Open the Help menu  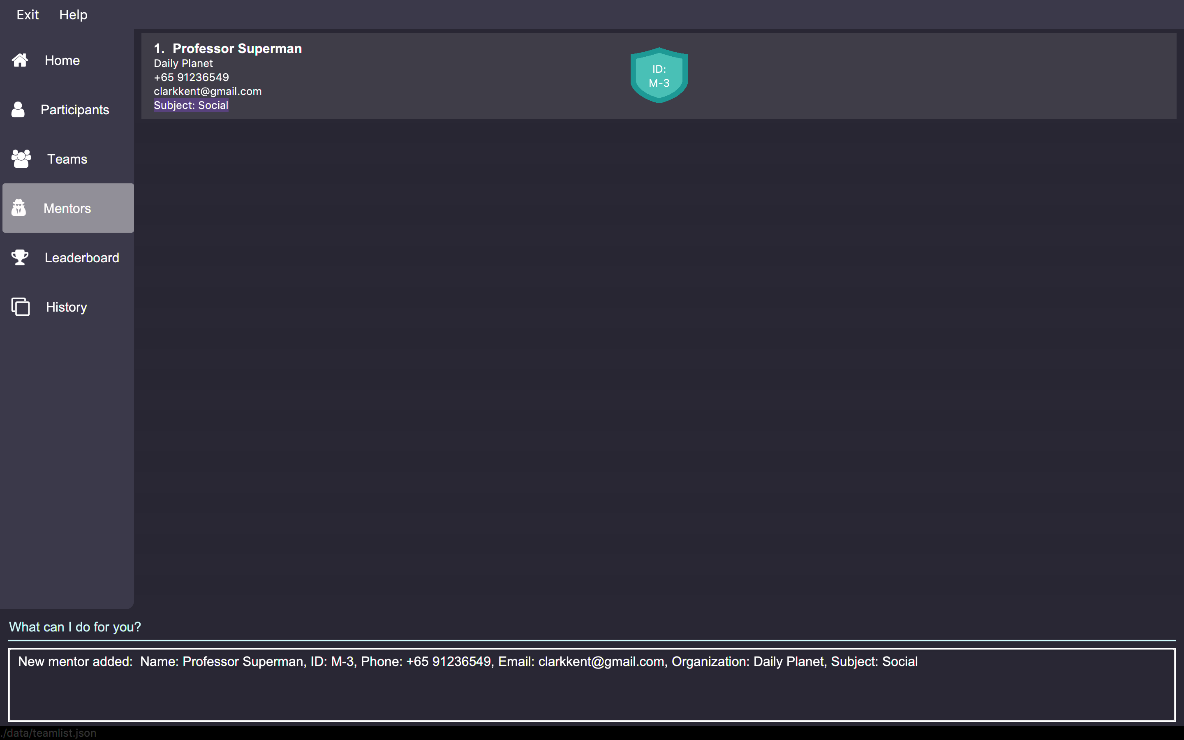(x=74, y=15)
